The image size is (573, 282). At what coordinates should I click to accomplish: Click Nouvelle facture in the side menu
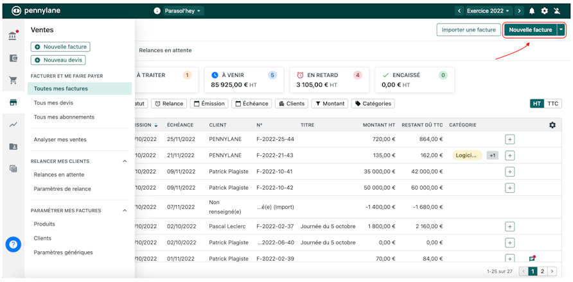tap(60, 47)
